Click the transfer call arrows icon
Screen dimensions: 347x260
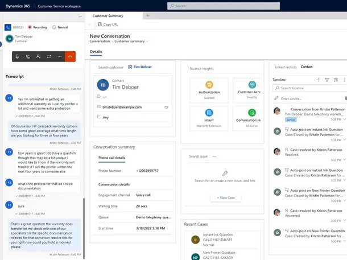pyautogui.click(x=49, y=57)
